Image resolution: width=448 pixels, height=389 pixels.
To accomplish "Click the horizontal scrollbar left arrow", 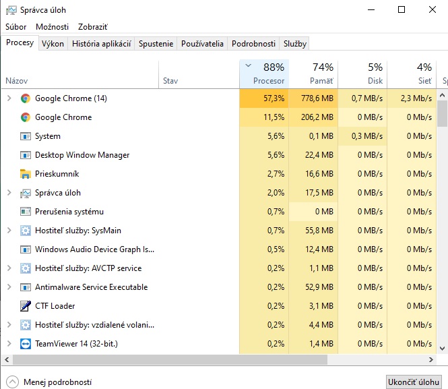I will (7, 359).
